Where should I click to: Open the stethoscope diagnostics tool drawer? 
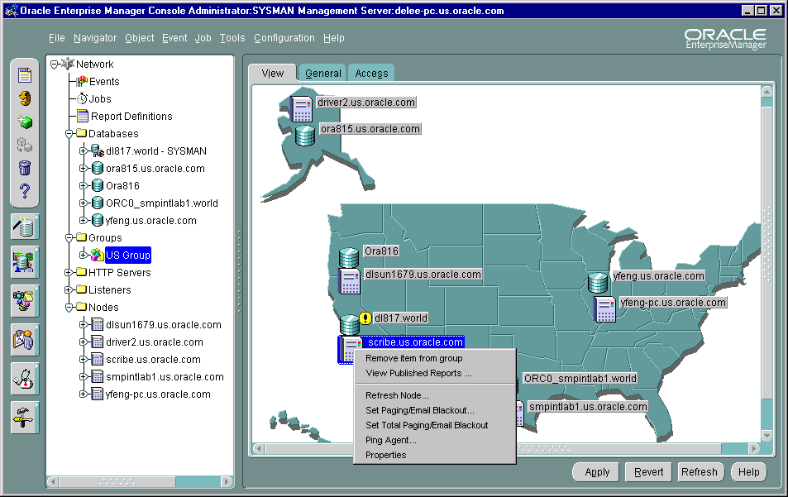click(x=25, y=378)
